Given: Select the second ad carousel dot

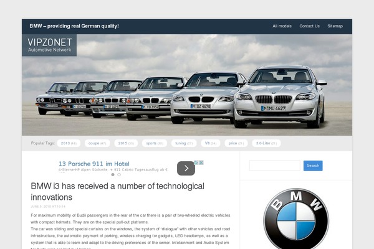Looking at the screenshot, I should tap(119, 175).
